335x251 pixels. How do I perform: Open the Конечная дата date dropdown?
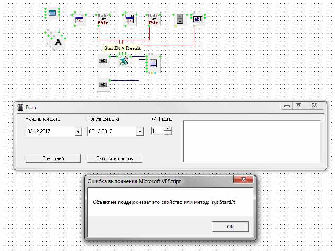140,132
